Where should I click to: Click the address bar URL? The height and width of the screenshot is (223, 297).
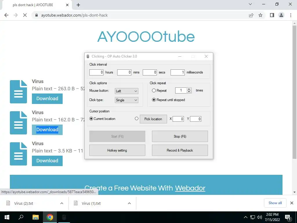coord(75,15)
